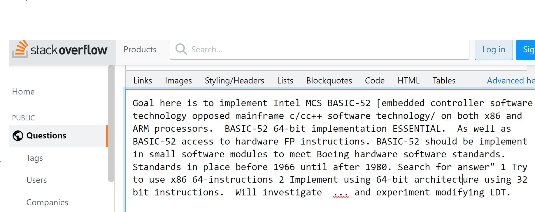Click the left sidebar scrollbar
Image resolution: width=535 pixels, height=212 pixels.
point(111,124)
